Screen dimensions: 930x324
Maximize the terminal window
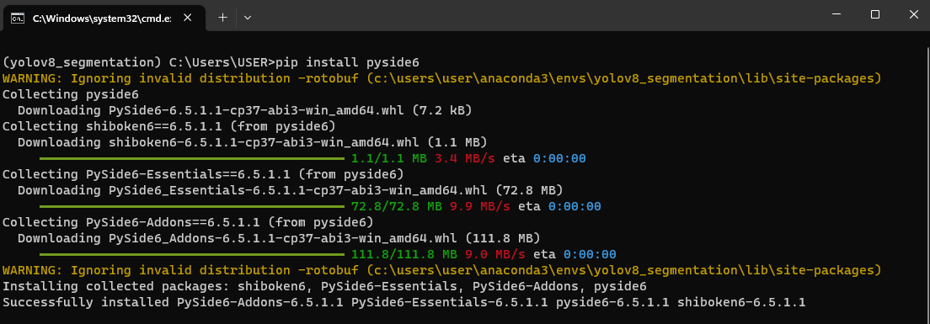(x=875, y=15)
